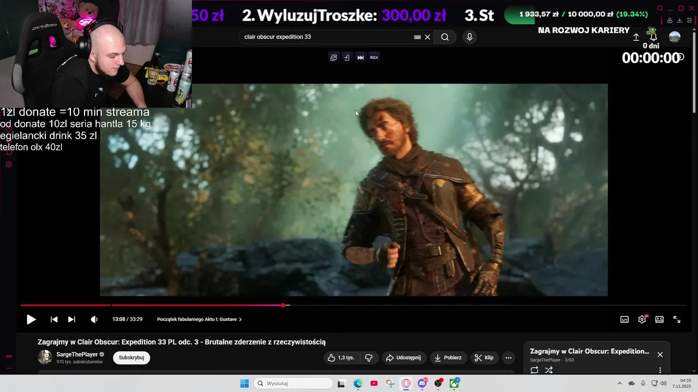Image resolution: width=698 pixels, height=392 pixels.
Task: Open the YouTube app on taskbar
Action: point(374,383)
